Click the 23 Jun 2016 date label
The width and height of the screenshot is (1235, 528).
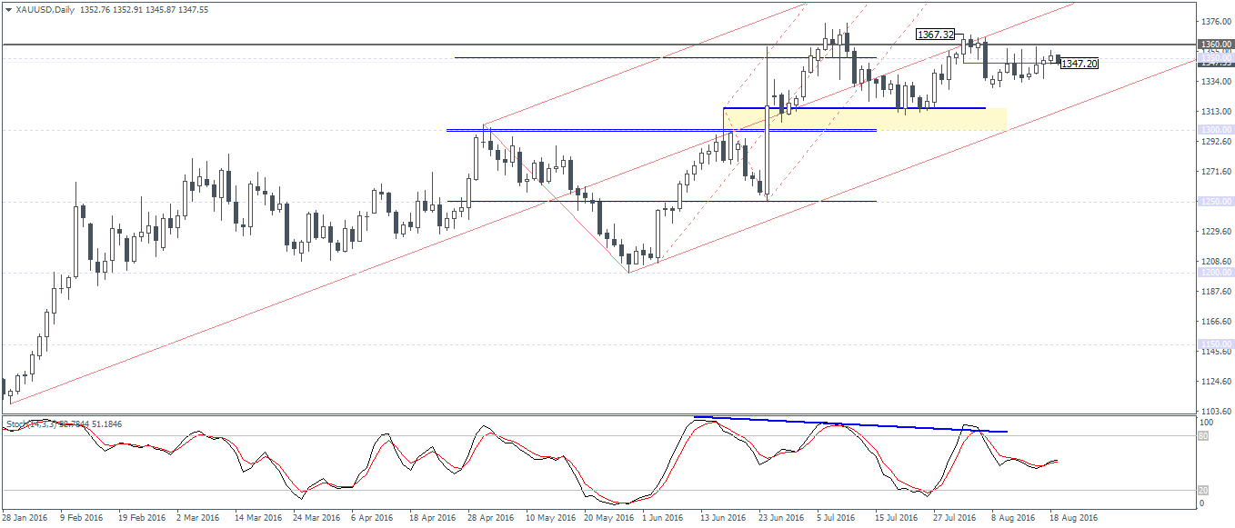(x=781, y=518)
